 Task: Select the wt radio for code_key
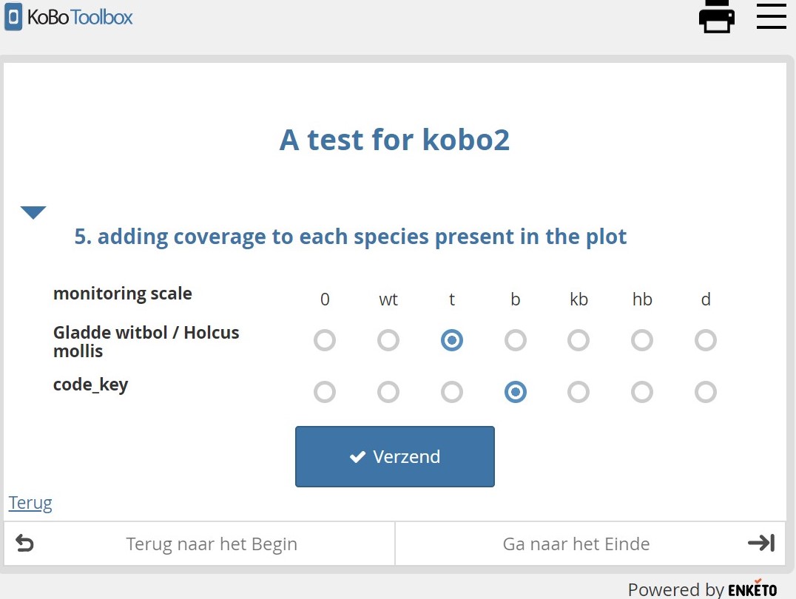tap(388, 392)
